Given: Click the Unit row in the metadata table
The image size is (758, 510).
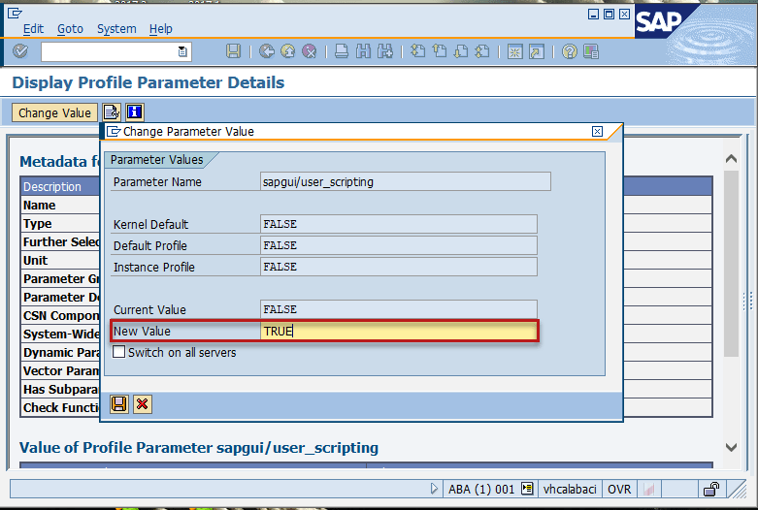Looking at the screenshot, I should 60,260.
